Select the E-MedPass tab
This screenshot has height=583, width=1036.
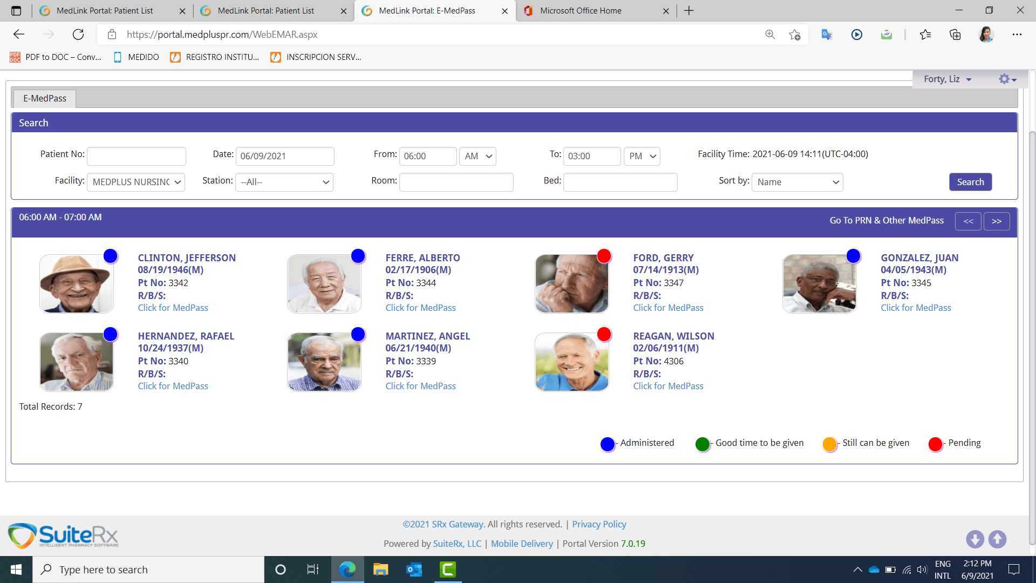click(45, 98)
